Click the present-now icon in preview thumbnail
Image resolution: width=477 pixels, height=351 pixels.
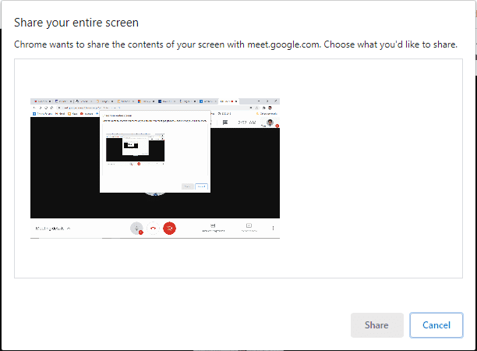(249, 227)
